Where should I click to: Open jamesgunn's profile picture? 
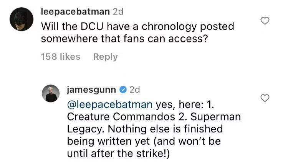coord(51,93)
